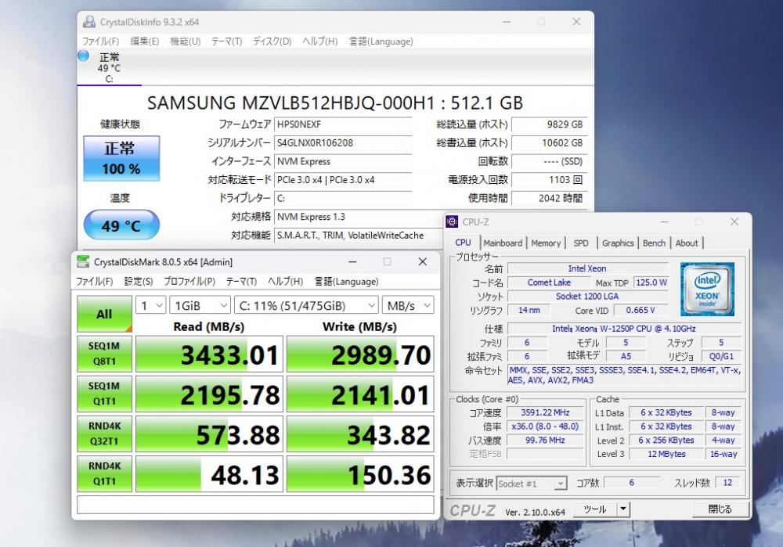Run all benchmarks with the All button

click(x=104, y=314)
